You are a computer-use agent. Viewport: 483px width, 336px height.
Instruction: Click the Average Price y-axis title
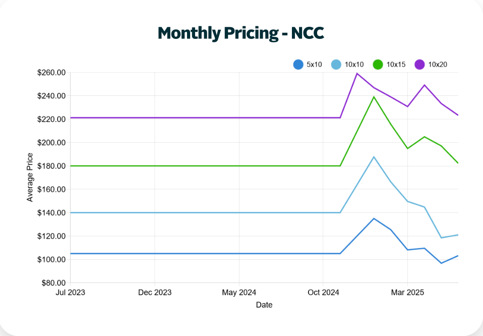pos(30,178)
